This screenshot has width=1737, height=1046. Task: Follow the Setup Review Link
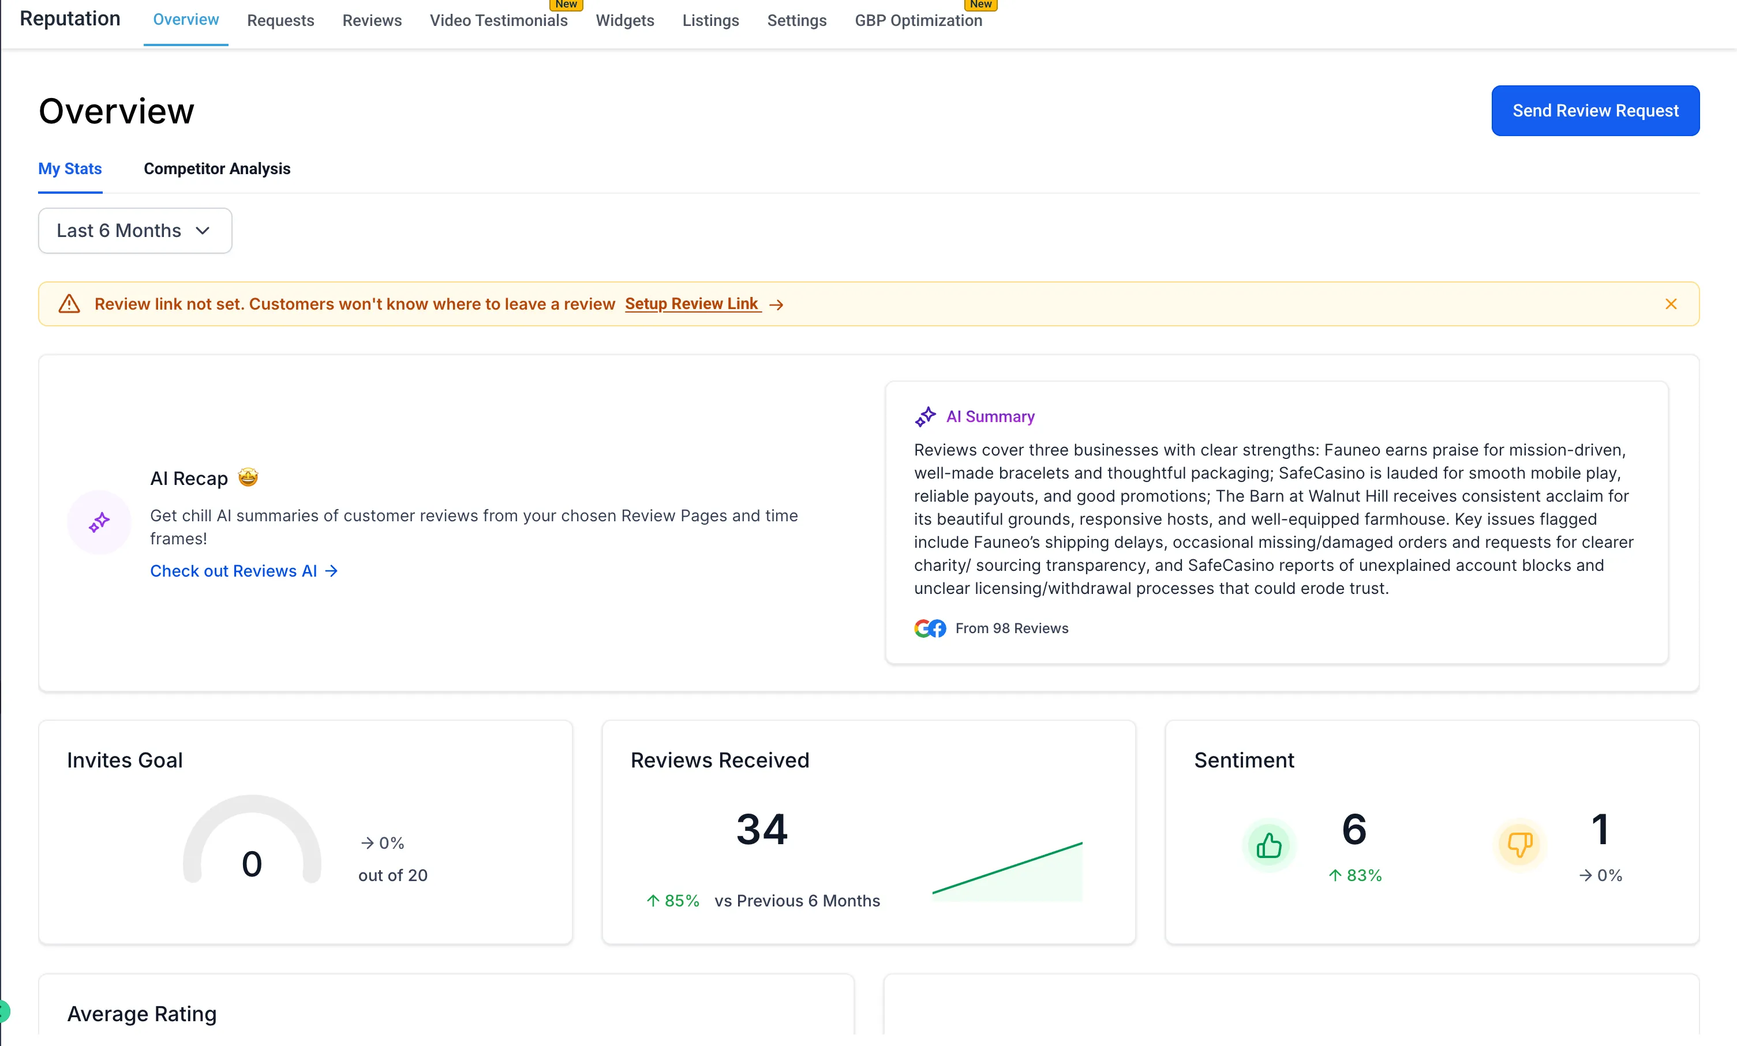tap(691, 303)
